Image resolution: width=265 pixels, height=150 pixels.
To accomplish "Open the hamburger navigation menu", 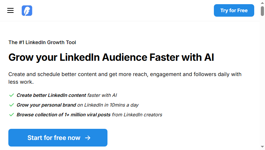I will (x=10, y=10).
